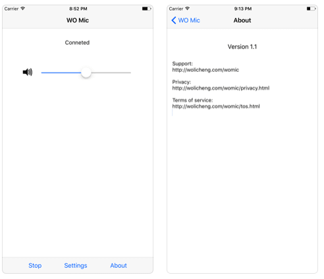The width and height of the screenshot is (324, 279).
Task: Click the Version 1.1 text
Action: pos(242,47)
